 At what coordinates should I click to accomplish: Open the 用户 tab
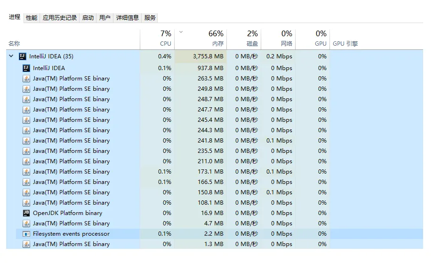(104, 18)
